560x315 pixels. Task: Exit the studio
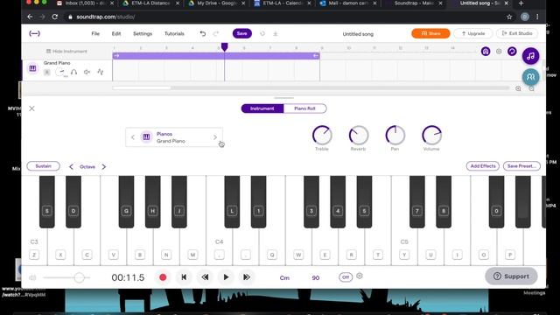[517, 33]
